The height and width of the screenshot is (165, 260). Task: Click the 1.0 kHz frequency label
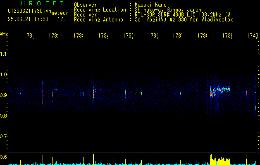(3, 75)
